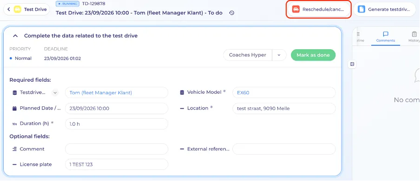This screenshot has width=420, height=181.
Task: Edit License plate field 1 TEST 123
Action: click(x=117, y=164)
